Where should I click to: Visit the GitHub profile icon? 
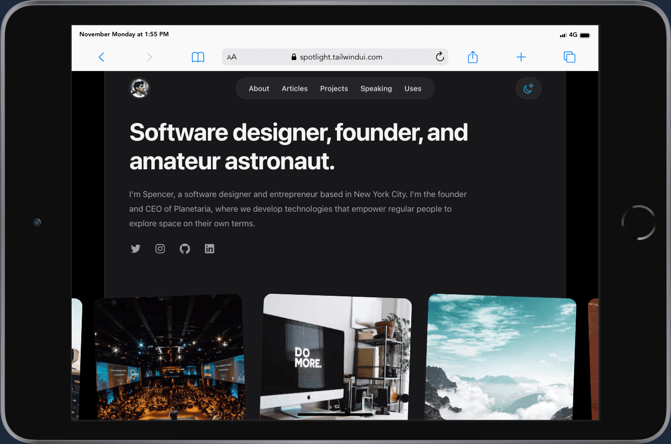pyautogui.click(x=185, y=248)
